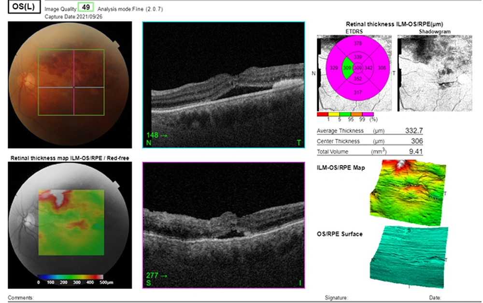Open the color fundus photograph
Viewport: 483px width, 303px height.
pos(70,85)
